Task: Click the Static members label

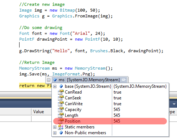Action: coord(80,127)
